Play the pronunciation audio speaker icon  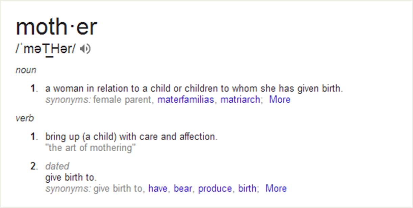pos(85,49)
